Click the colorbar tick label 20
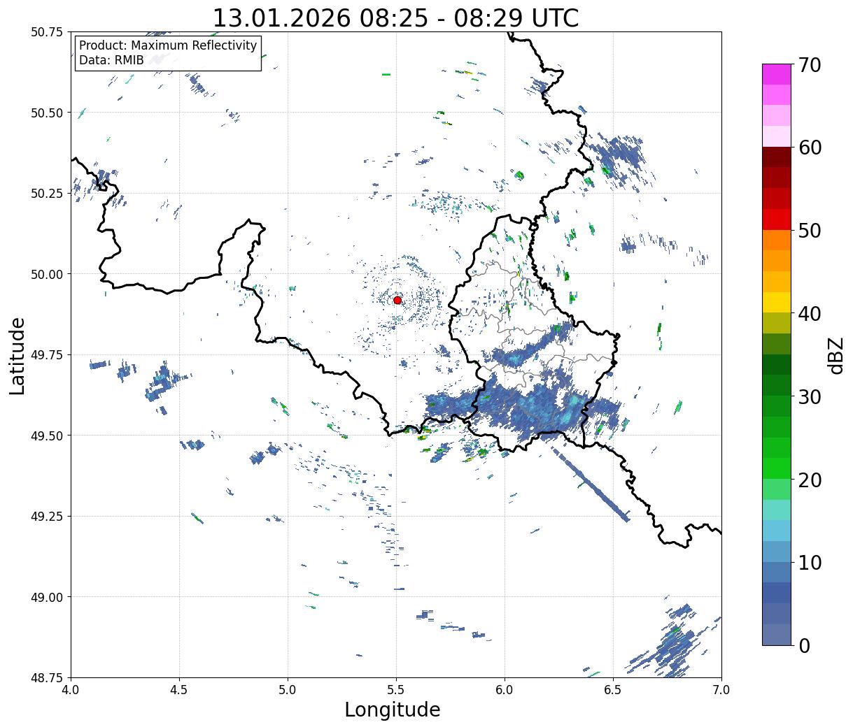853x727 pixels. pos(810,480)
